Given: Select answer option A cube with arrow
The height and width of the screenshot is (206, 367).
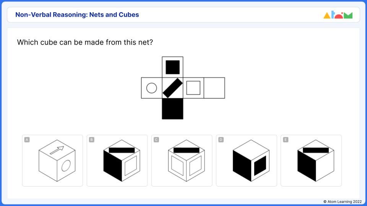Looking at the screenshot, I should pos(52,161).
